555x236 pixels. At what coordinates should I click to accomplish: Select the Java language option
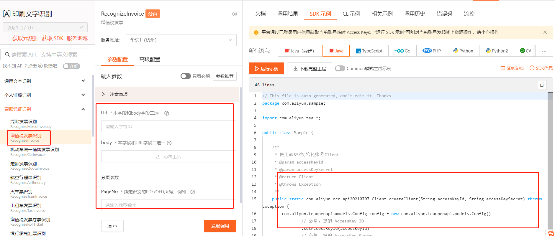[336, 51]
